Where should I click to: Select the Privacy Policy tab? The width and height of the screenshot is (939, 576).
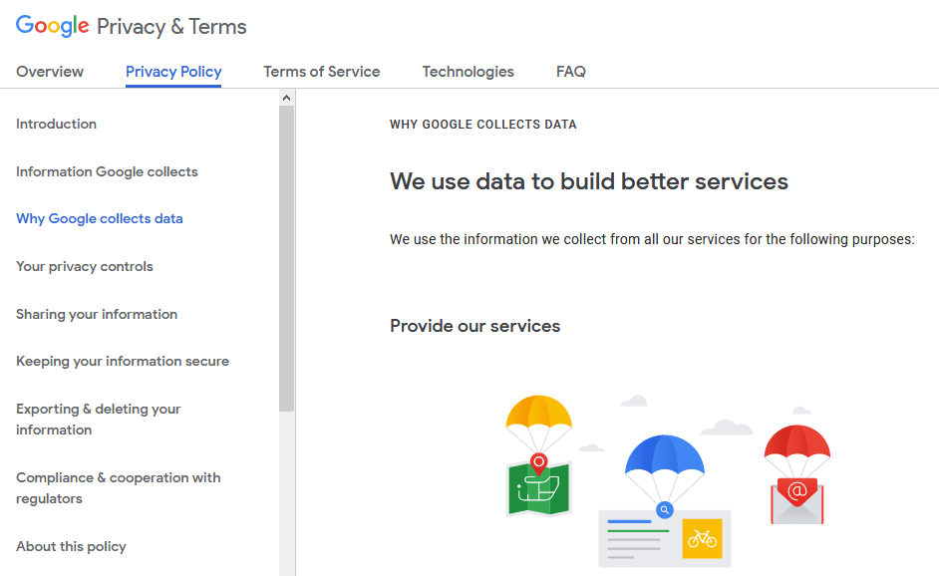(173, 72)
